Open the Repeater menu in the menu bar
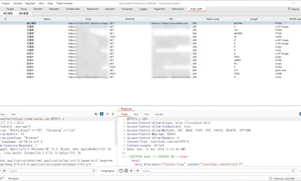Viewport: 301px width, 181px height. point(31,3)
